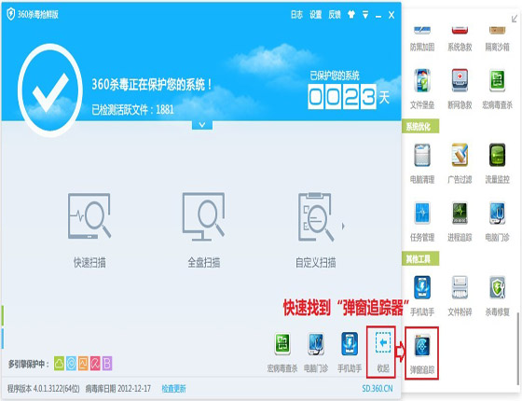
Task: Open 自定义扫描 custom scan
Action: click(316, 229)
